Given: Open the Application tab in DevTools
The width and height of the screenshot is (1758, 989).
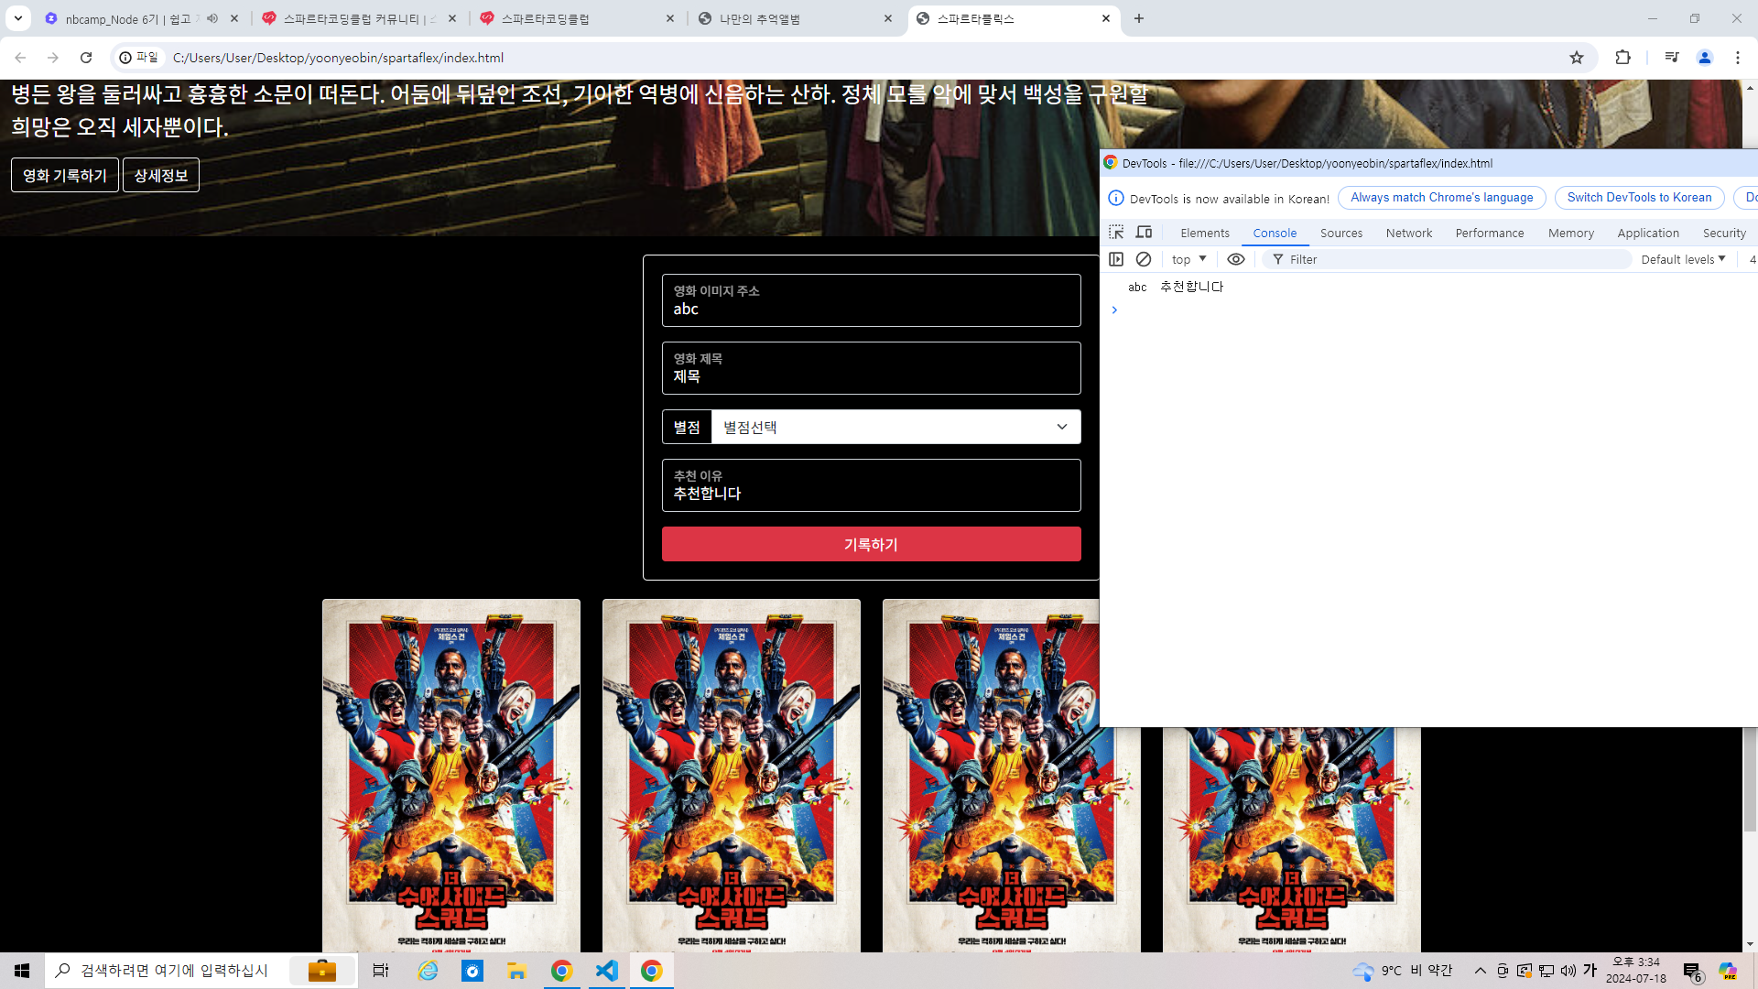Looking at the screenshot, I should coord(1648,233).
